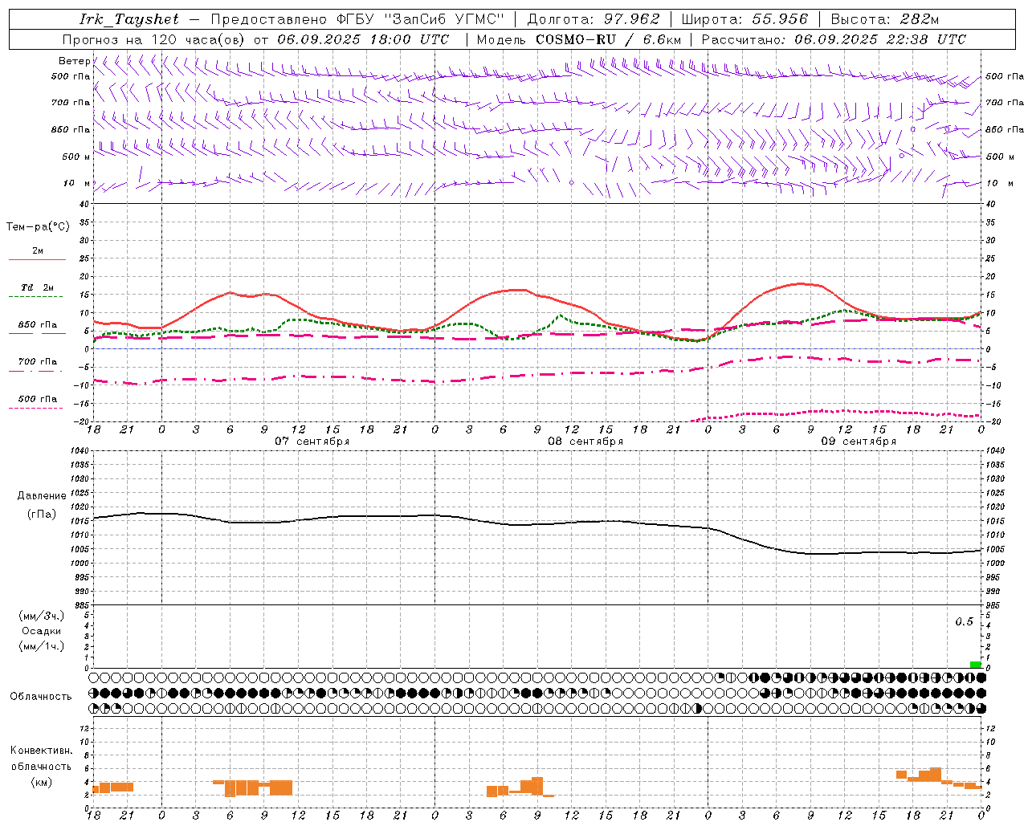The height and width of the screenshot is (822, 1028).
Task: Click the 0.5 precipitation amount value
Action: point(964,622)
